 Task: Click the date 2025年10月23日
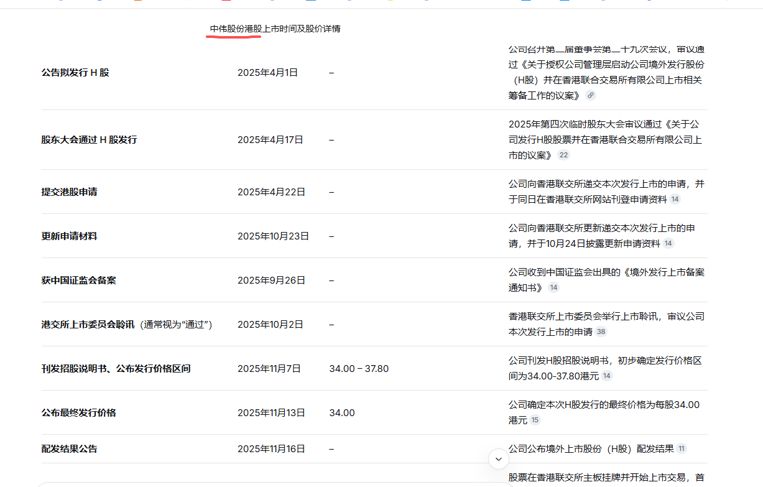pyautogui.click(x=273, y=236)
